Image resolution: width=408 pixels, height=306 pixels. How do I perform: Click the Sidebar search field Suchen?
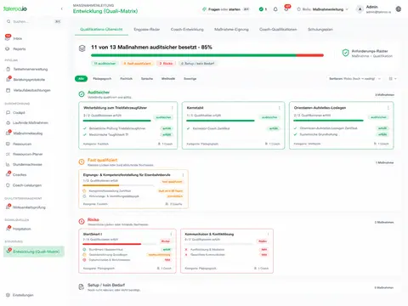pos(34,21)
